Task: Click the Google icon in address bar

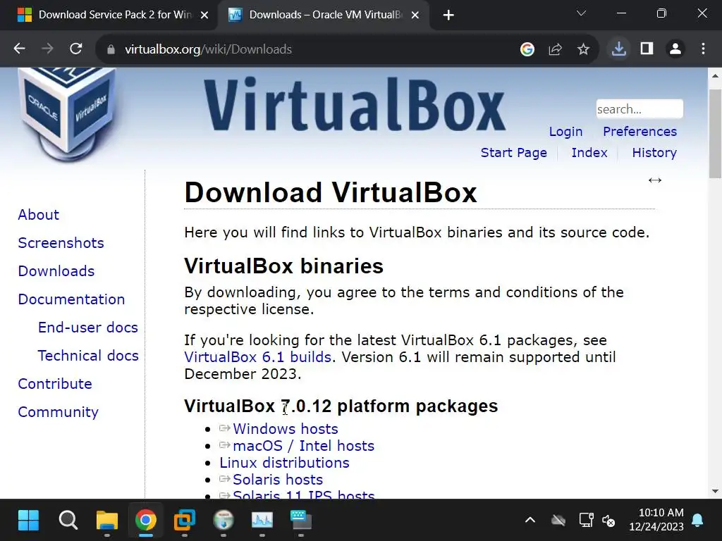Action: click(x=527, y=49)
